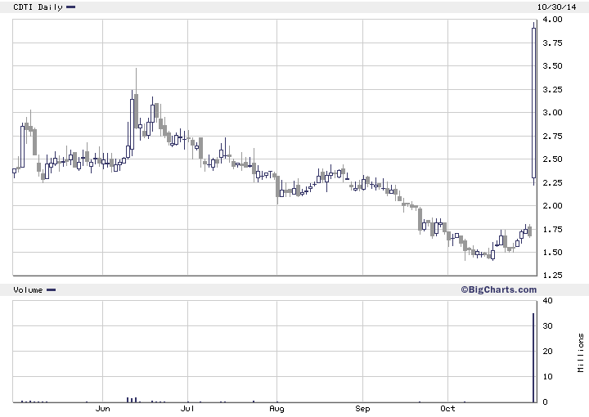Screen dimensions: 589x417
Task: Click the 'CDTI Daily' chart title
Action: [x=38, y=7]
